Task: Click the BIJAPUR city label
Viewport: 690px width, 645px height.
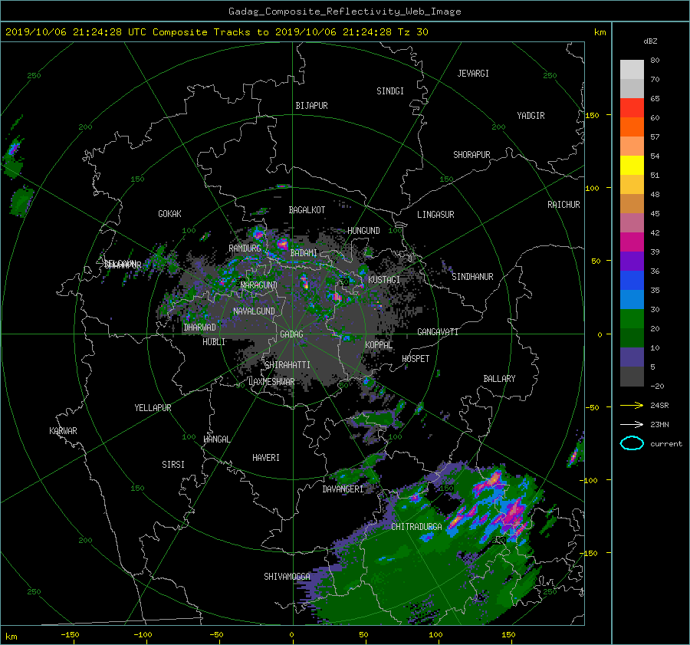Action: pos(311,106)
